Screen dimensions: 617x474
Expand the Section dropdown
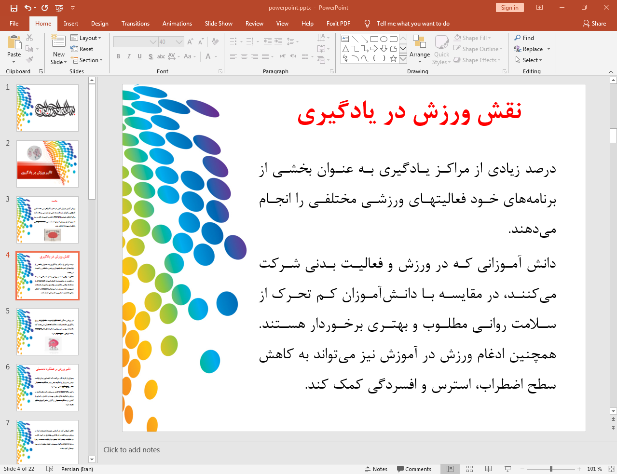[87, 60]
